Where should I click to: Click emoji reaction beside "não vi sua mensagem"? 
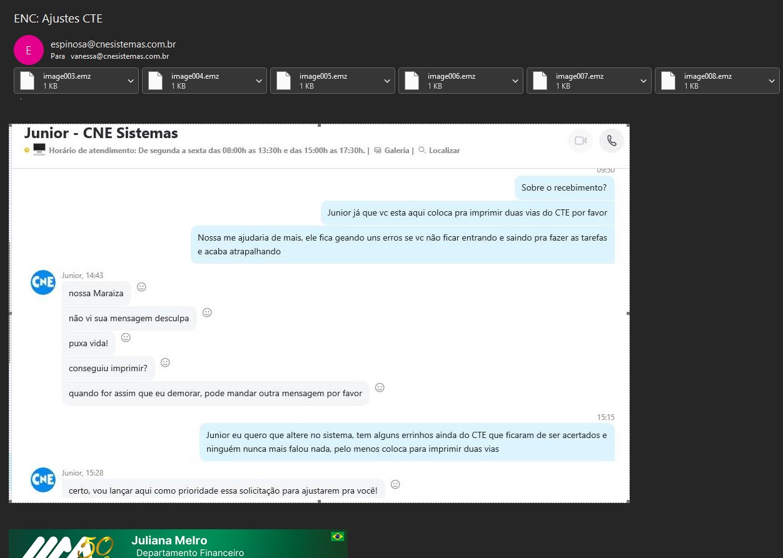(x=207, y=312)
